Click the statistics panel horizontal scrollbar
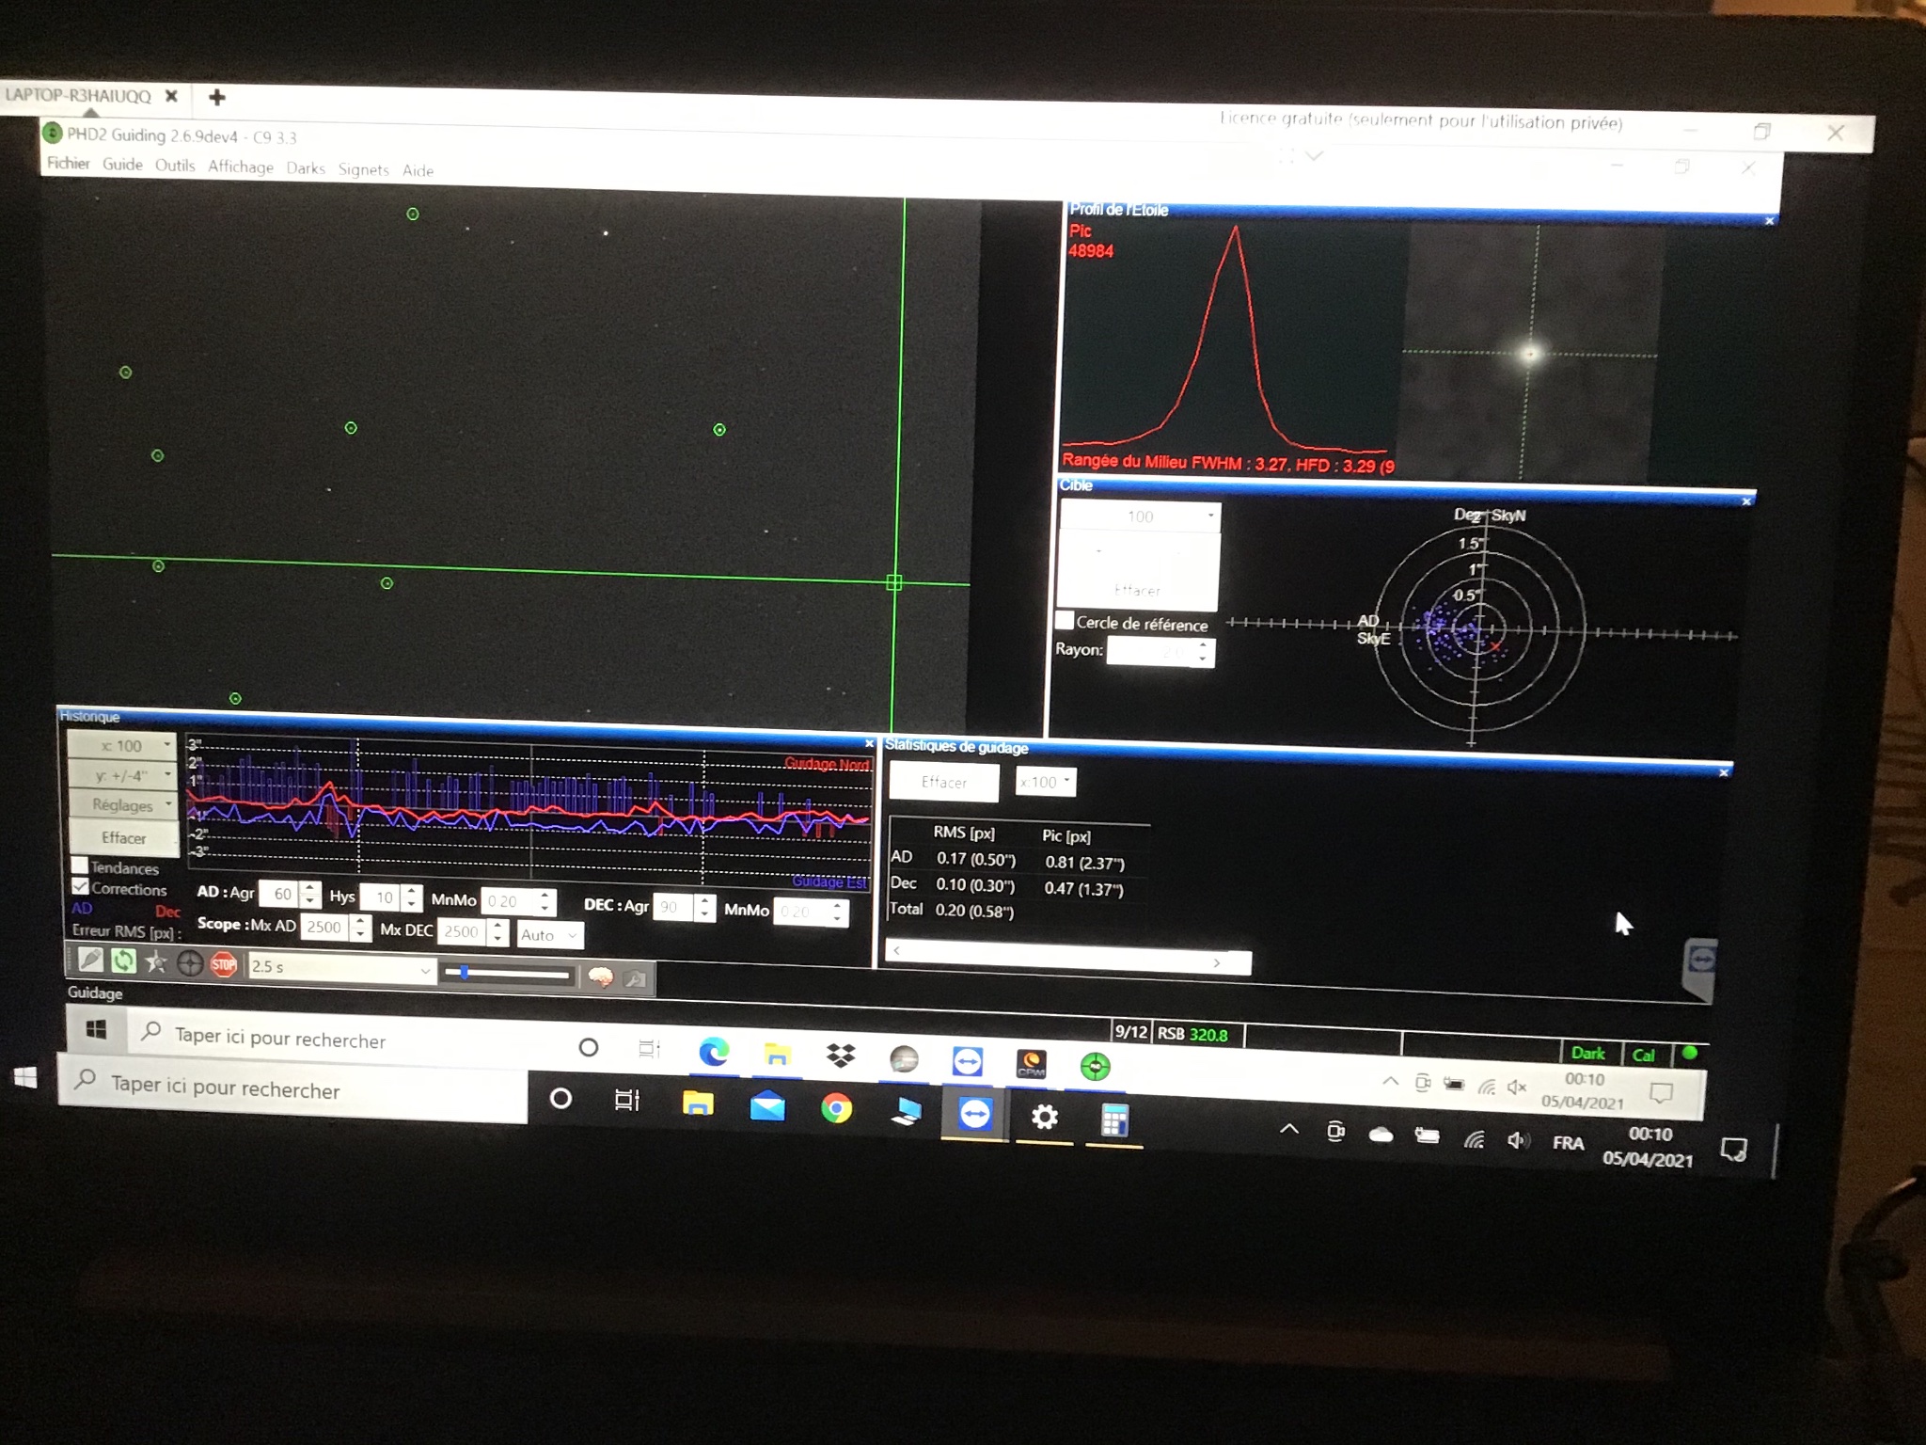The image size is (1926, 1445). [1068, 958]
